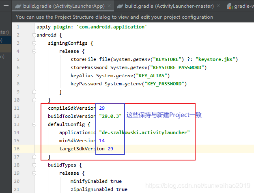The width and height of the screenshot is (254, 193).
Task: Collapse buildTypes release fold marker on line 19
Action: click(x=34, y=173)
